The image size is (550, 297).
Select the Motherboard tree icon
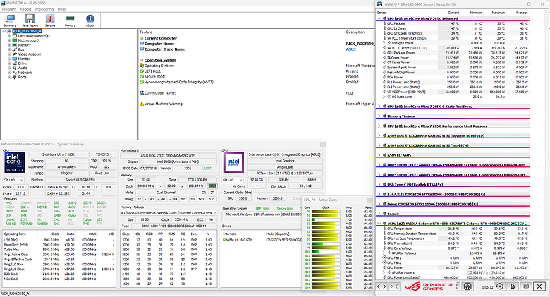(15, 40)
